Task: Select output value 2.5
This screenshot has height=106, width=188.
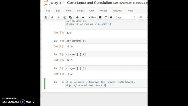Action: click(69, 33)
